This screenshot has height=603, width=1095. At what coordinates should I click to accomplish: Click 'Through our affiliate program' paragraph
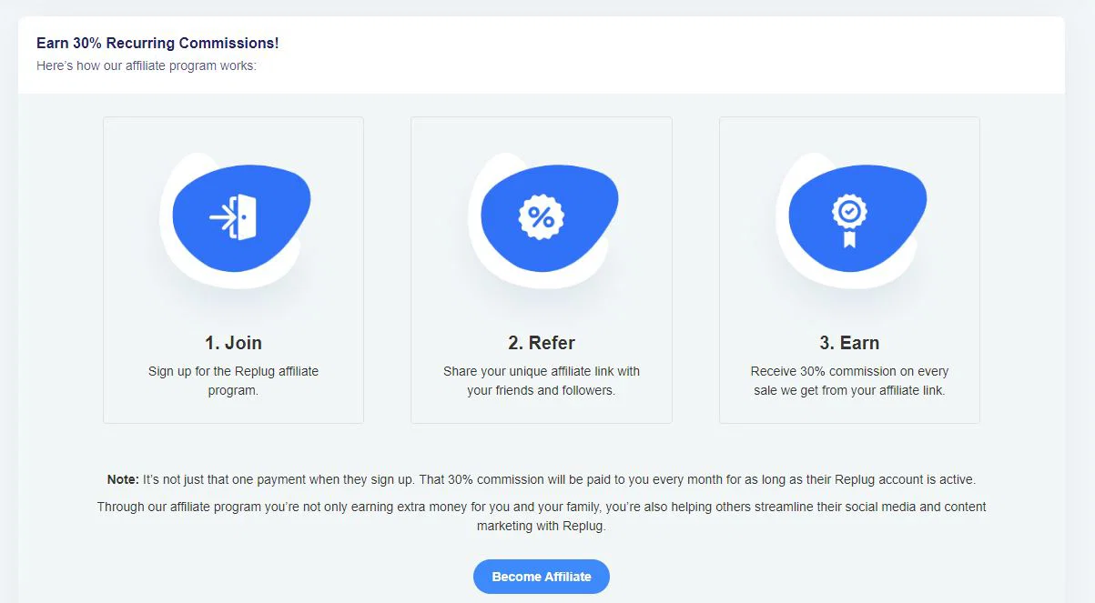point(542,516)
